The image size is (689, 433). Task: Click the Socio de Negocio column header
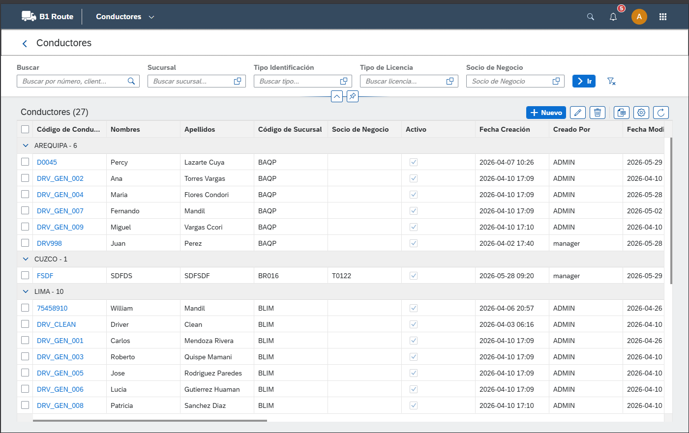pyautogui.click(x=364, y=129)
